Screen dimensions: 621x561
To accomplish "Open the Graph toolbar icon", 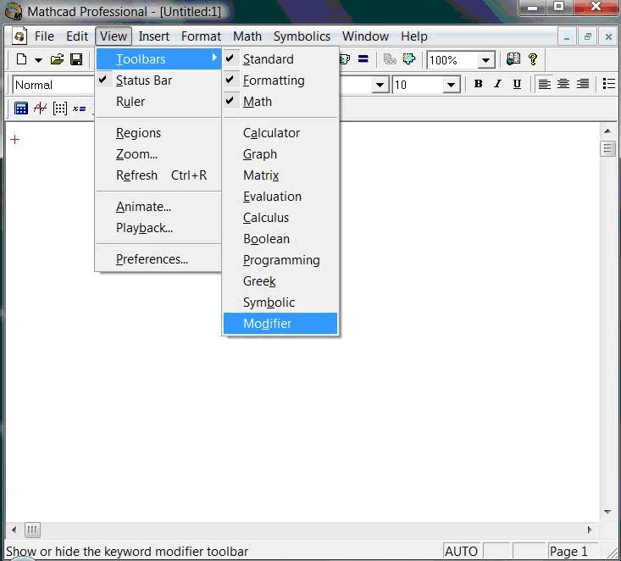I will pos(40,108).
